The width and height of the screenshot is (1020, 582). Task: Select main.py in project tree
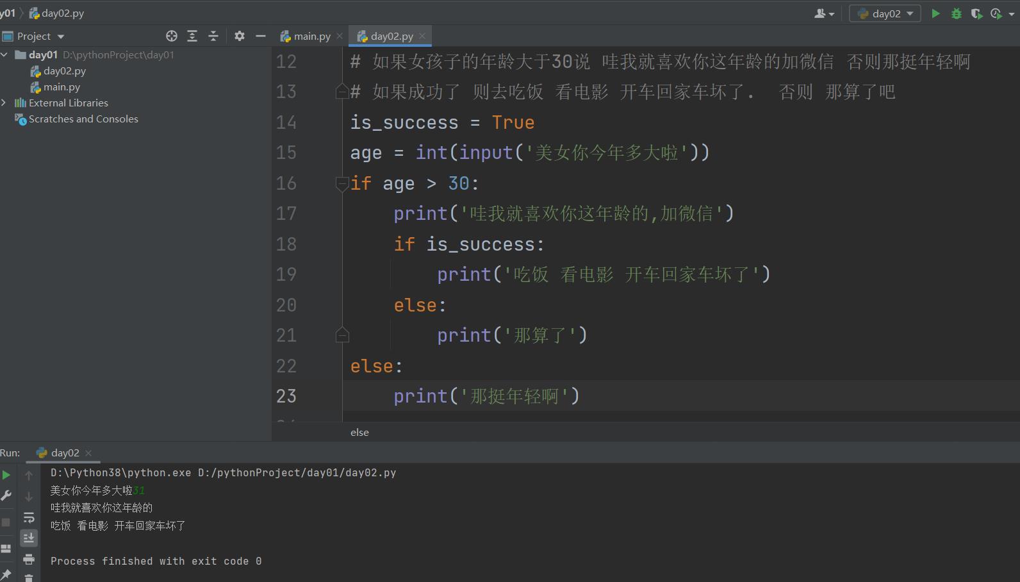62,87
